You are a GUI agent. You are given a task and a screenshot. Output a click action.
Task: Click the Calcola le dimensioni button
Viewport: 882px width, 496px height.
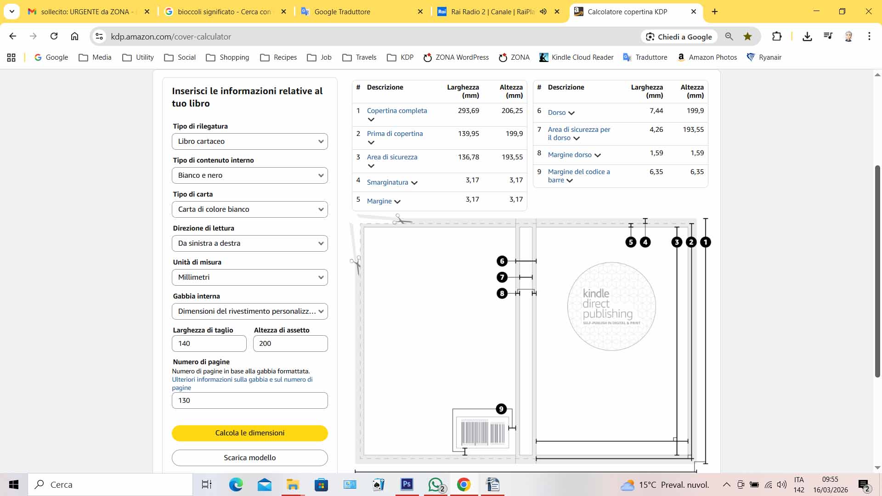[249, 433]
